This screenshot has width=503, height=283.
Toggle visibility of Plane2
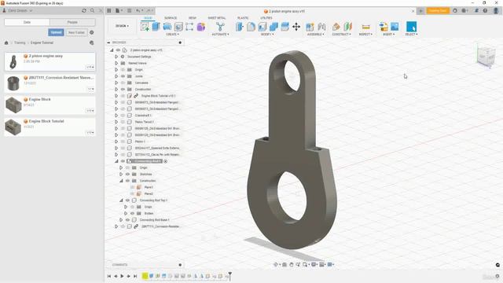click(133, 194)
